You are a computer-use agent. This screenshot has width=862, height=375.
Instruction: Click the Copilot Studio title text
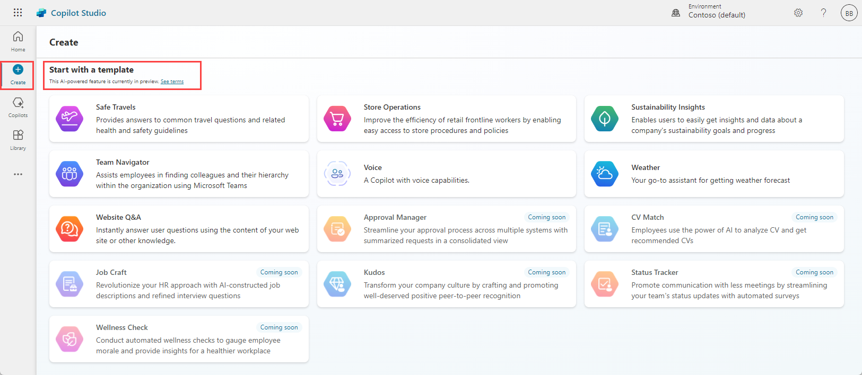click(x=79, y=13)
